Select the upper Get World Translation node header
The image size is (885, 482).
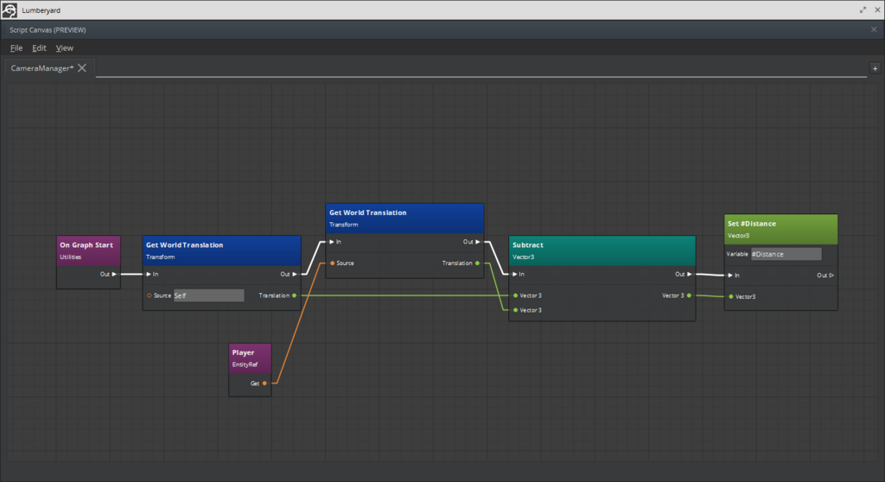click(x=404, y=219)
